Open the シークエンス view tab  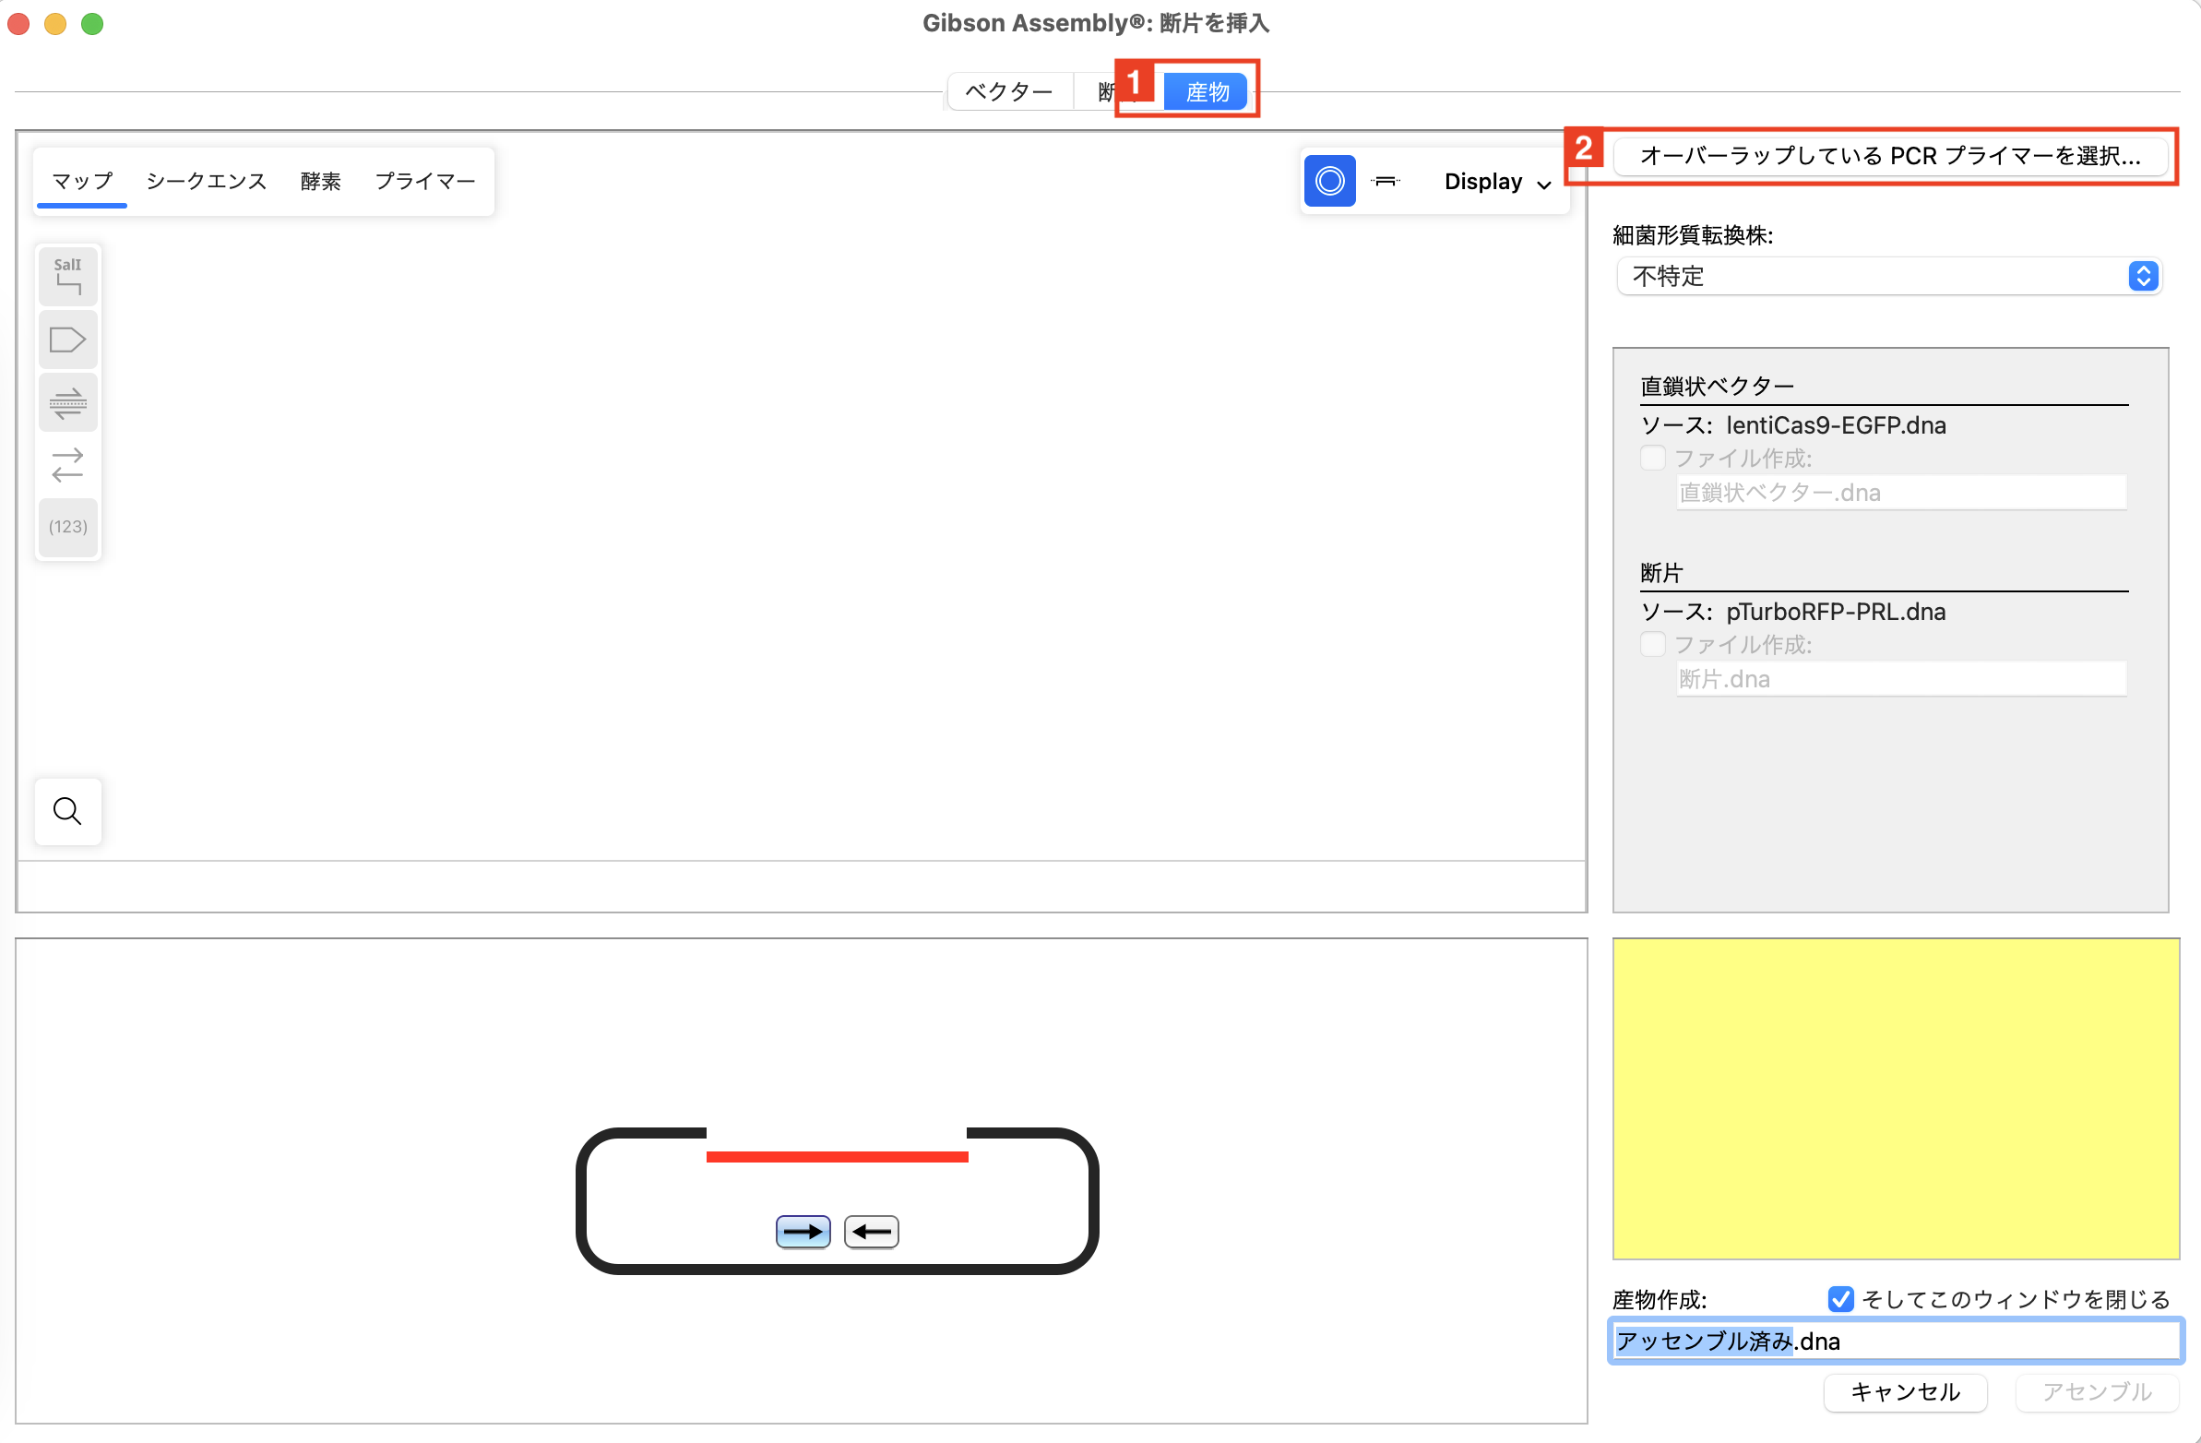pos(207,182)
